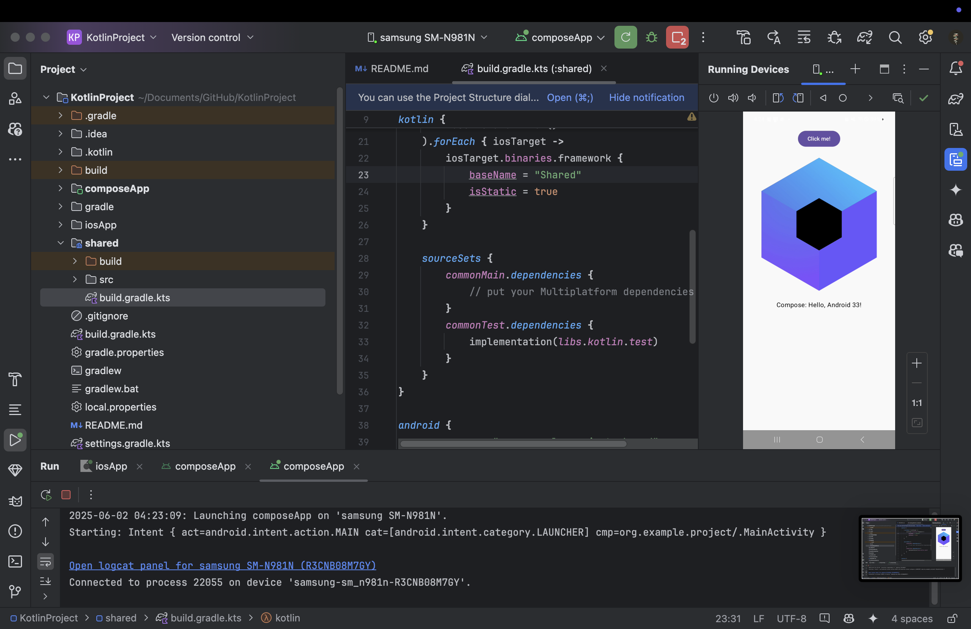Open the samsung SM-N981N device dropdown
Image resolution: width=971 pixels, height=629 pixels.
(427, 38)
